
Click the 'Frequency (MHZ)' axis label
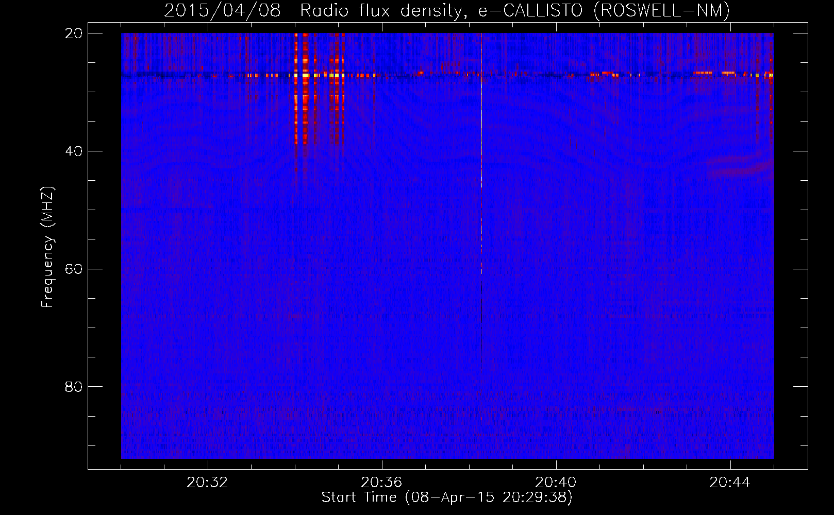[x=47, y=247]
